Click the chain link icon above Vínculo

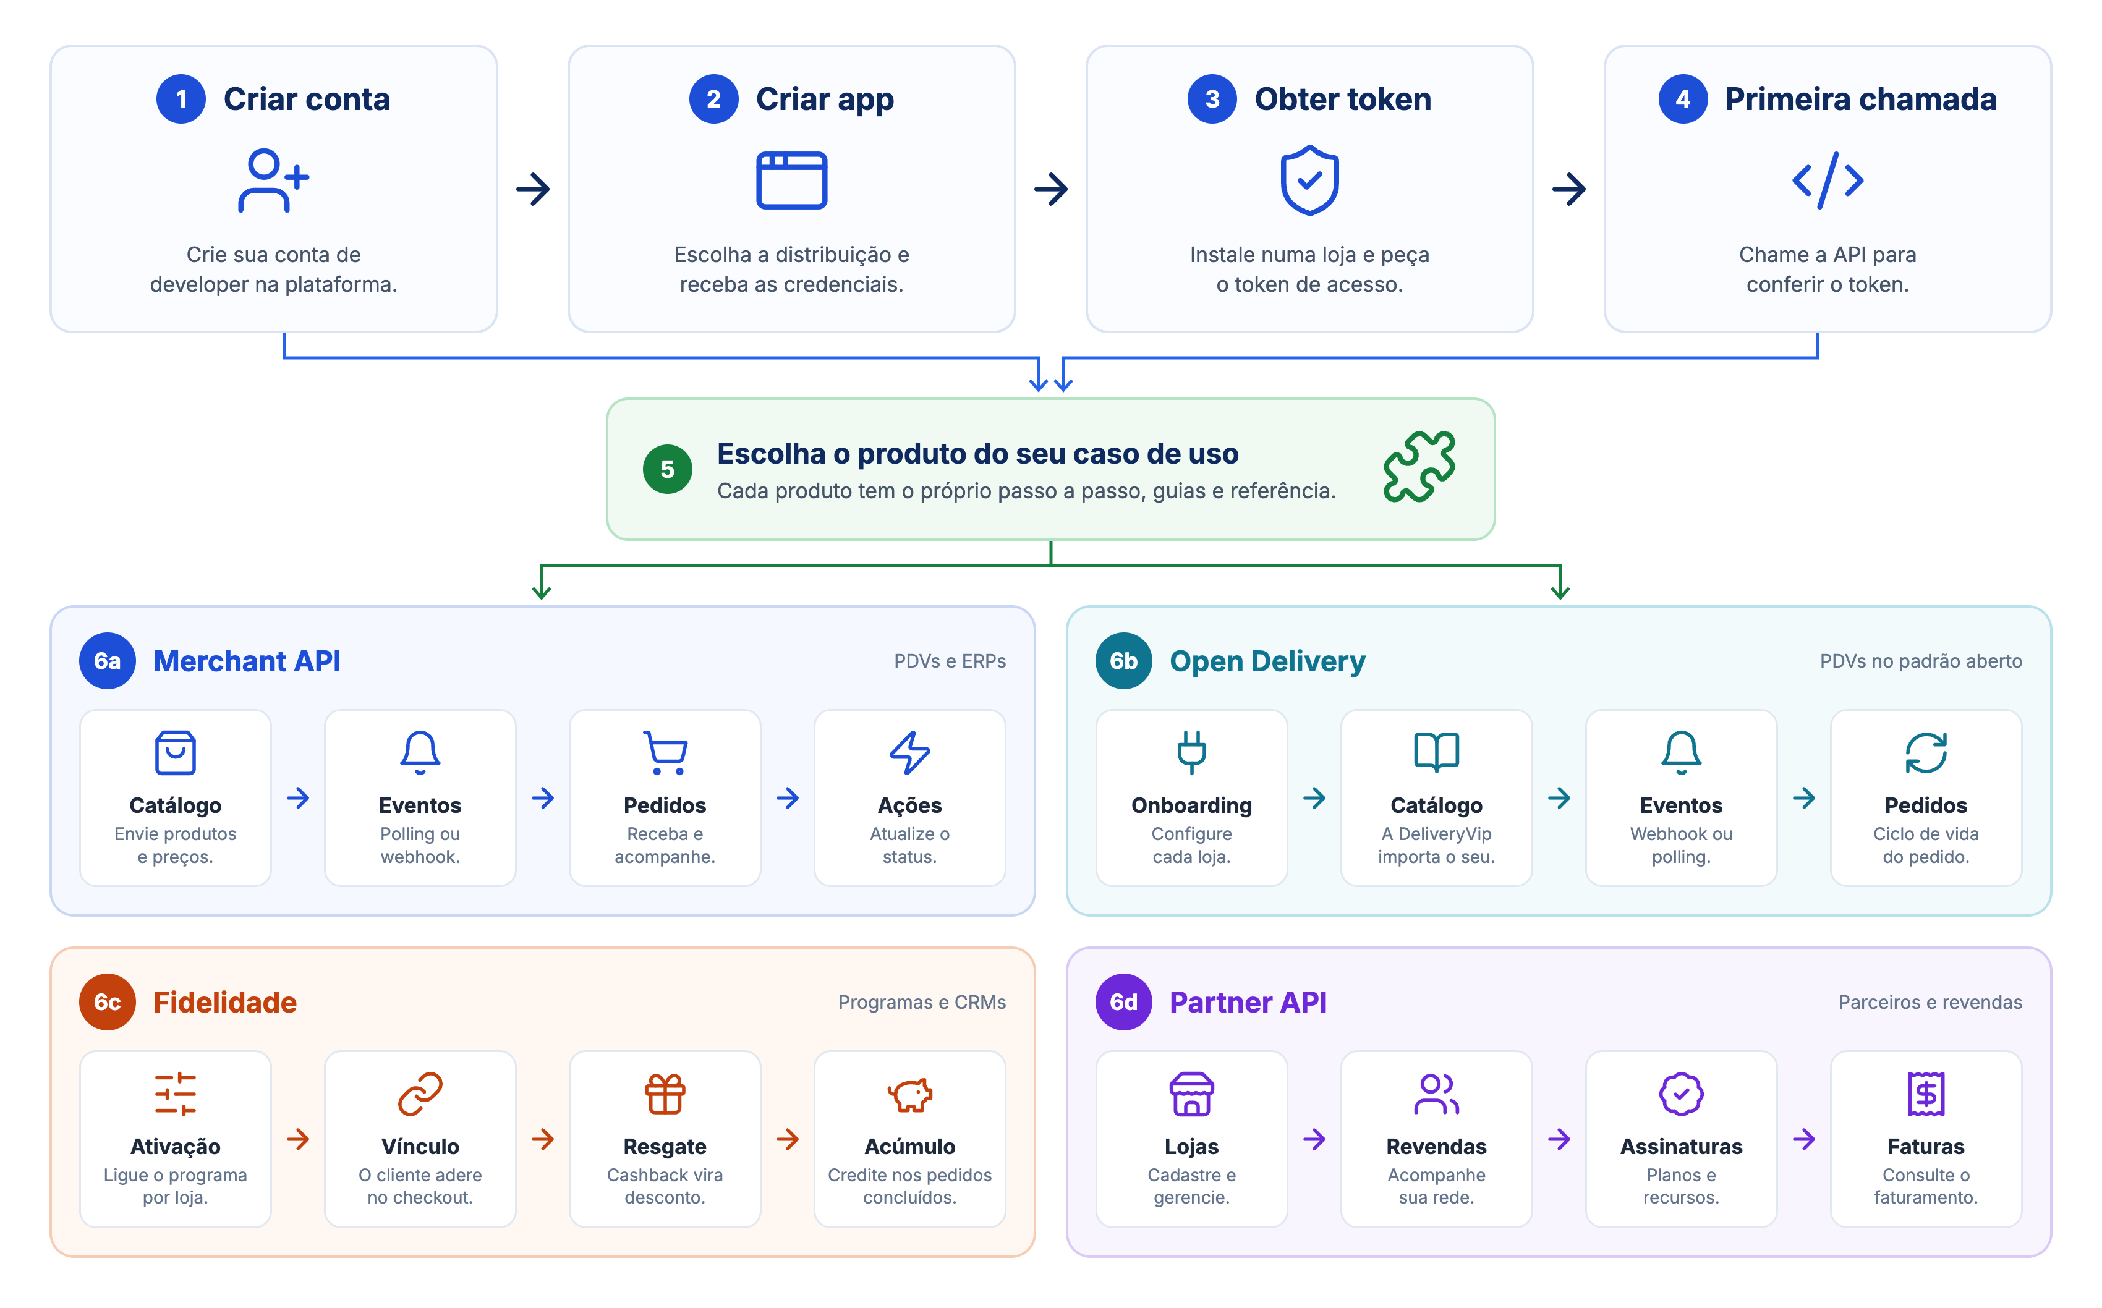[x=420, y=1094]
